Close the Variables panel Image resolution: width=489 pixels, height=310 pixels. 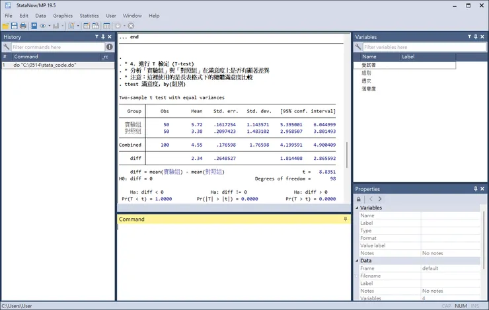point(482,37)
